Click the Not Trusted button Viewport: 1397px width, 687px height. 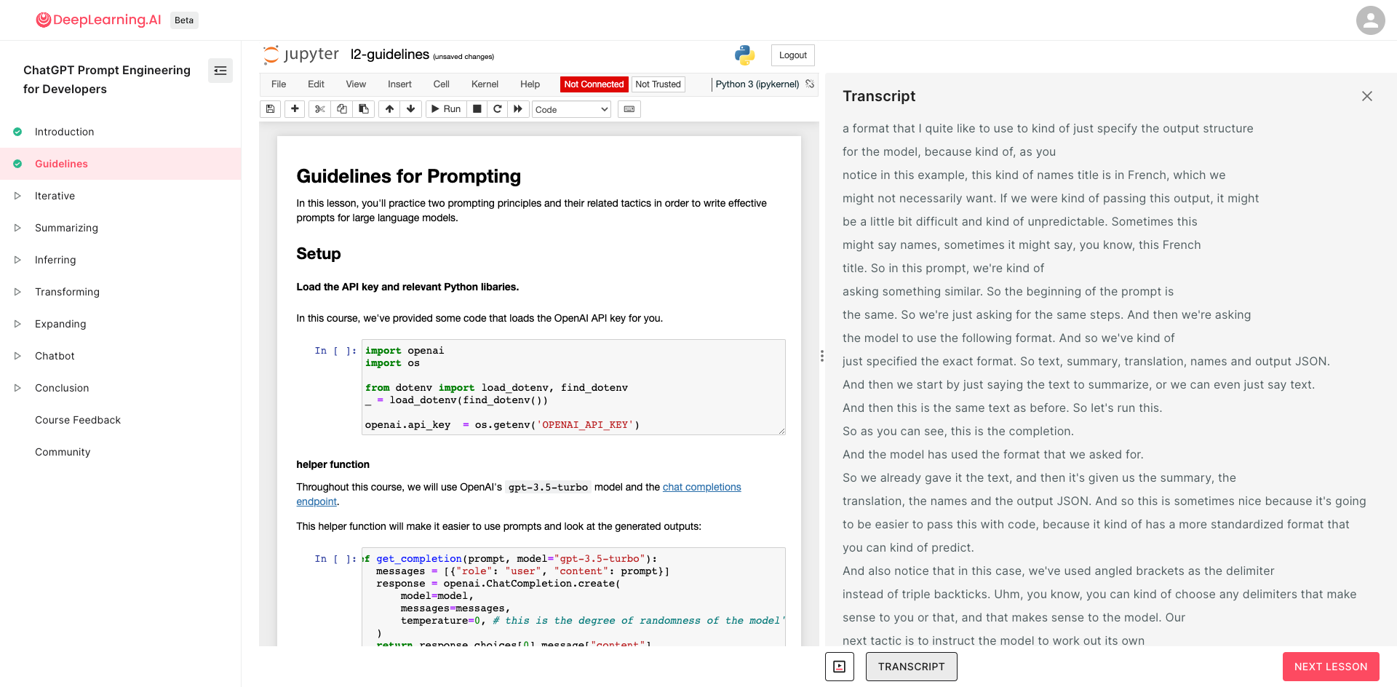pos(658,84)
